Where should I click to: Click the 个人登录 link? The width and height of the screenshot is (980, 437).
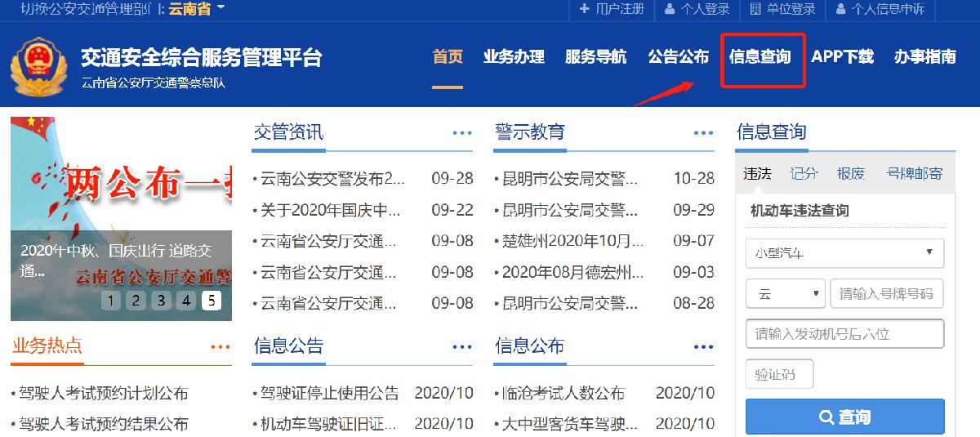click(706, 9)
